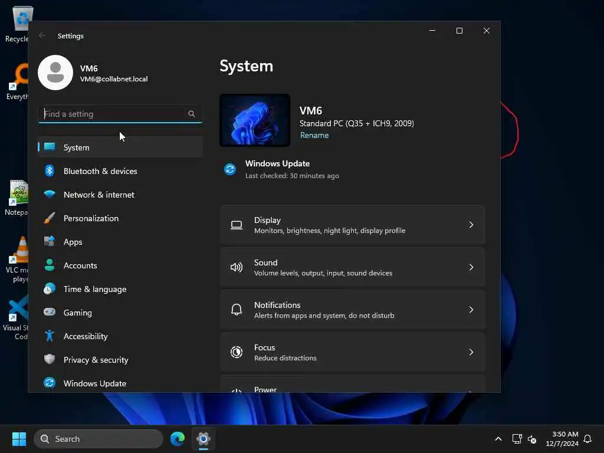This screenshot has height=453, width=604.
Task: Click the Accessibility figure icon
Action: tap(50, 336)
